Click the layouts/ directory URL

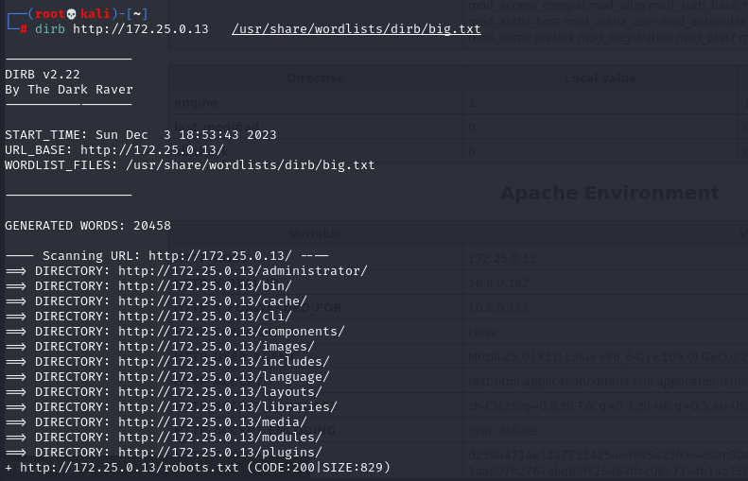click(220, 392)
